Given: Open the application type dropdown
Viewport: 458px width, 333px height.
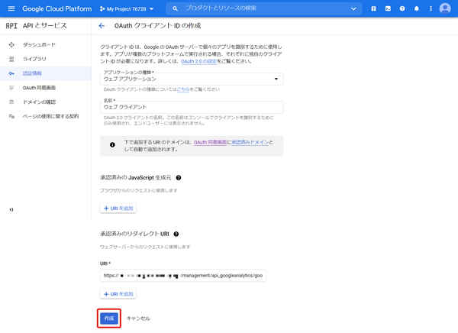Looking at the screenshot, I should (192, 79).
